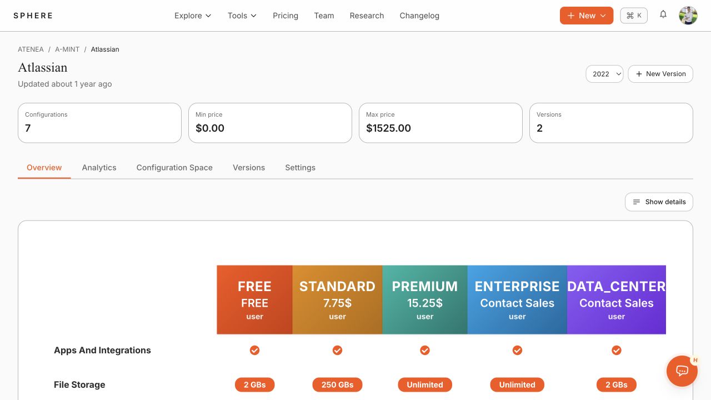
Task: Click the 250 GBs storage badge
Action: (337, 384)
